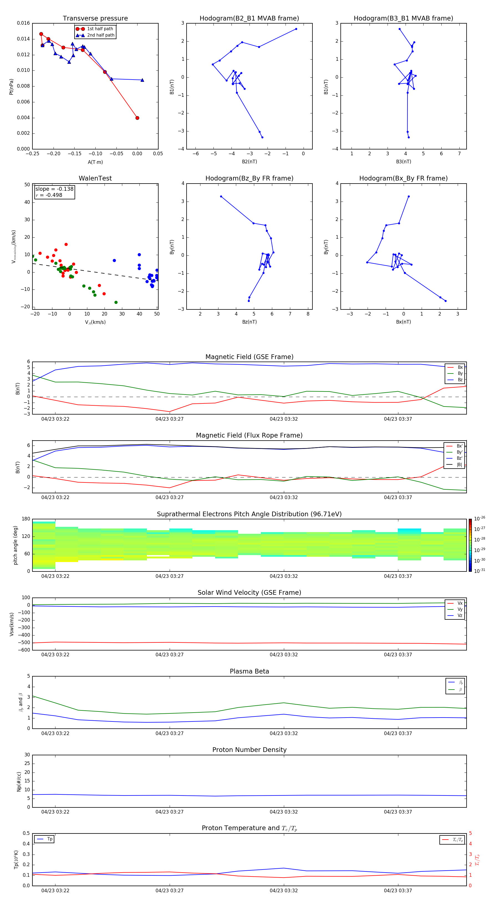The width and height of the screenshot is (499, 915).
Task: Click the "Hodogram(B2_B1 MVAB frame)" title
Action: [249, 18]
